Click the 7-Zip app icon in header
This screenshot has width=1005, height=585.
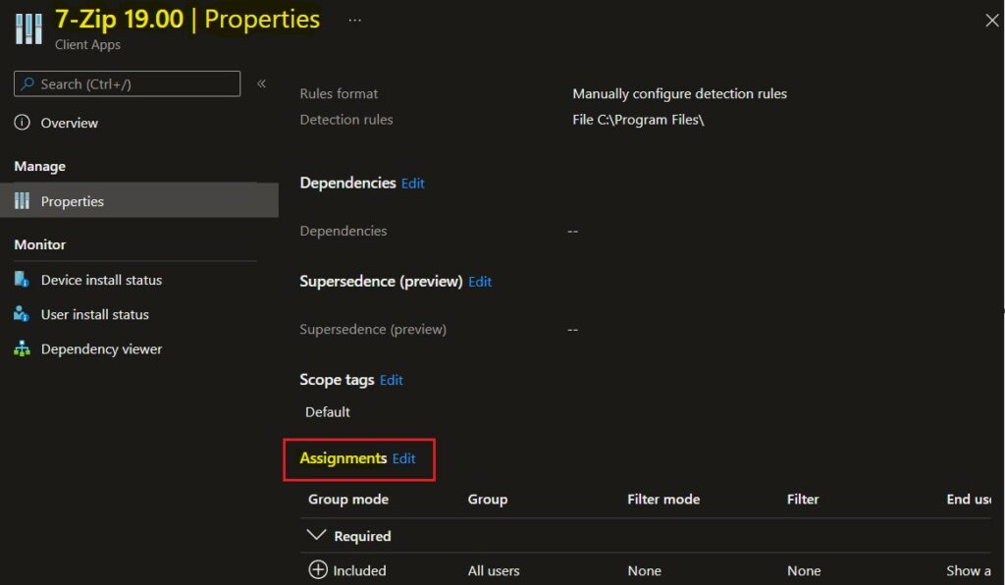28,28
